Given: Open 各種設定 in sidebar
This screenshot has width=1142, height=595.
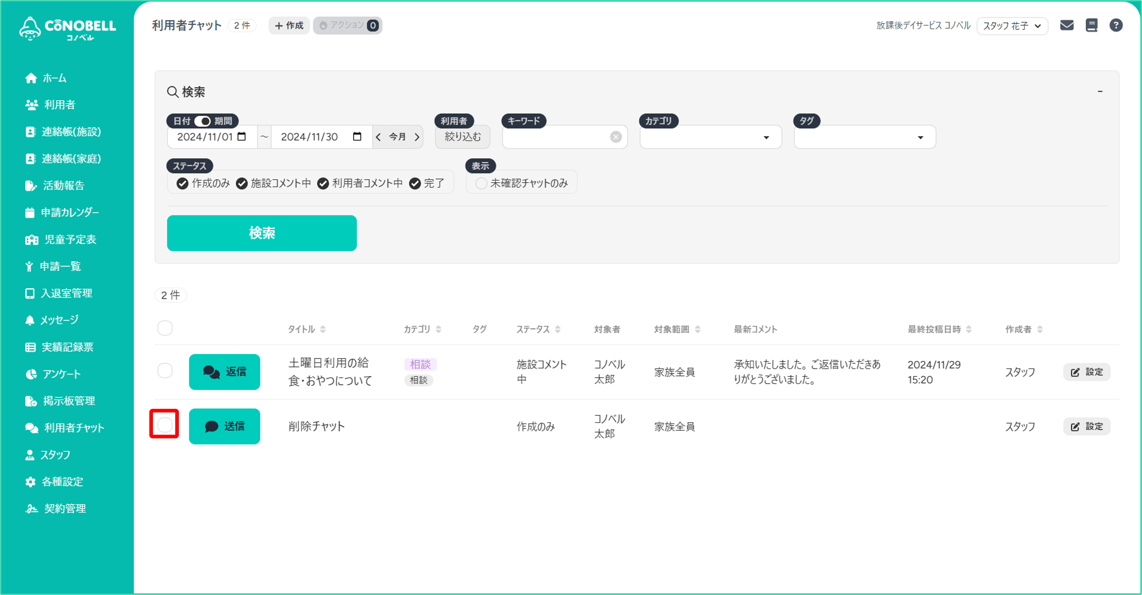Looking at the screenshot, I should tap(54, 482).
